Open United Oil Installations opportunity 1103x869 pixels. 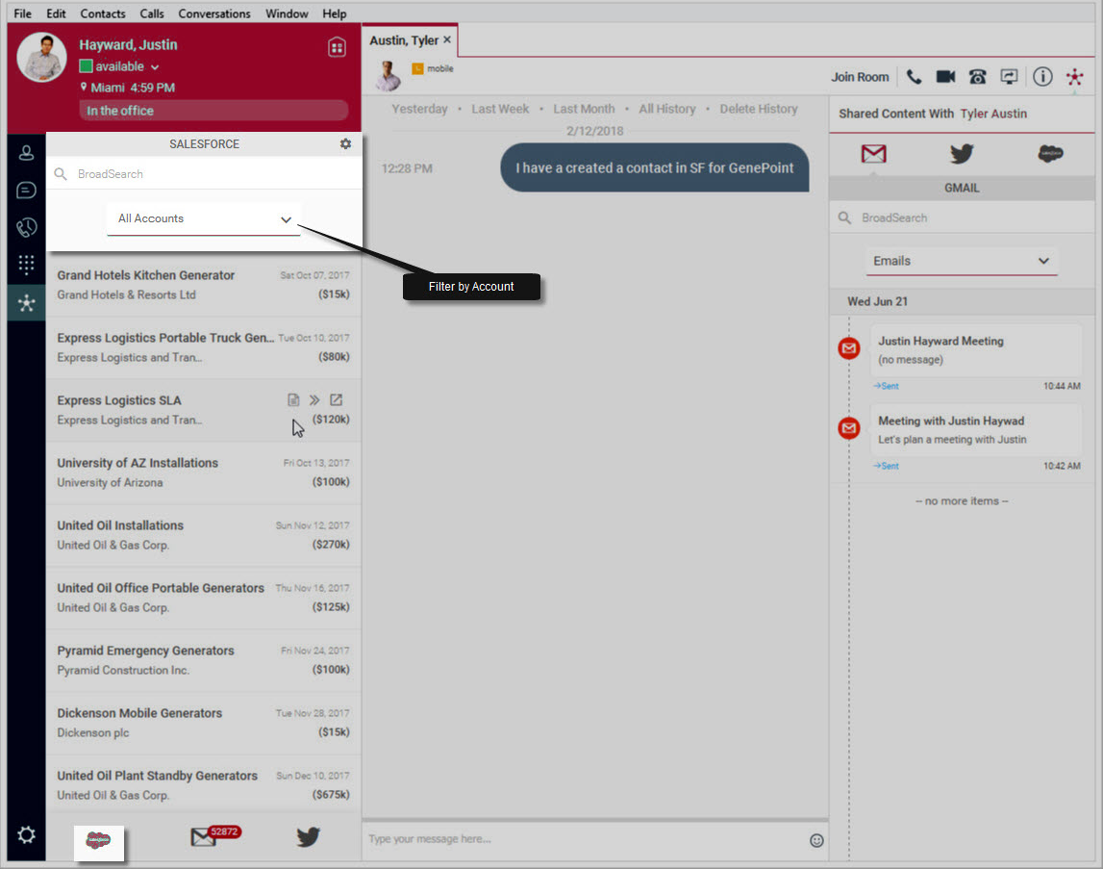pyautogui.click(x=203, y=535)
